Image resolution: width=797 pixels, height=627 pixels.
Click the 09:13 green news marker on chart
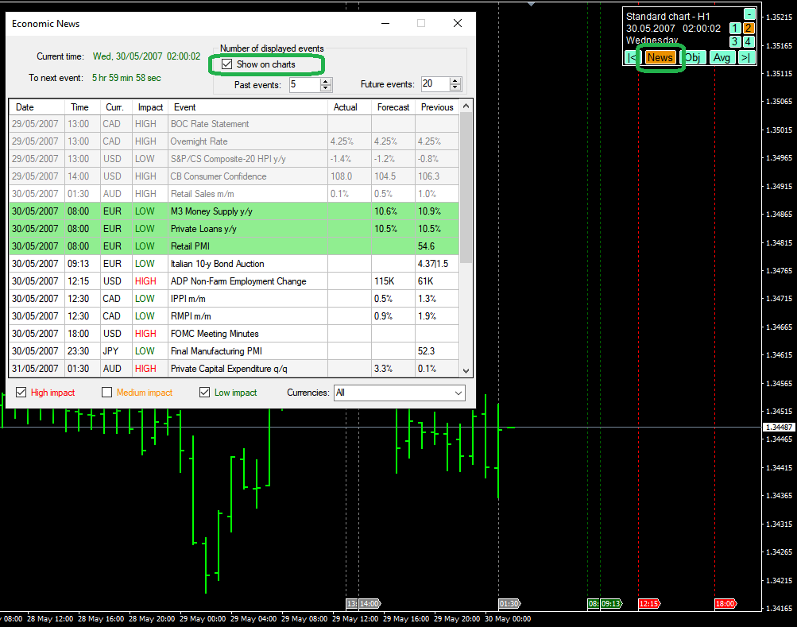pos(612,604)
